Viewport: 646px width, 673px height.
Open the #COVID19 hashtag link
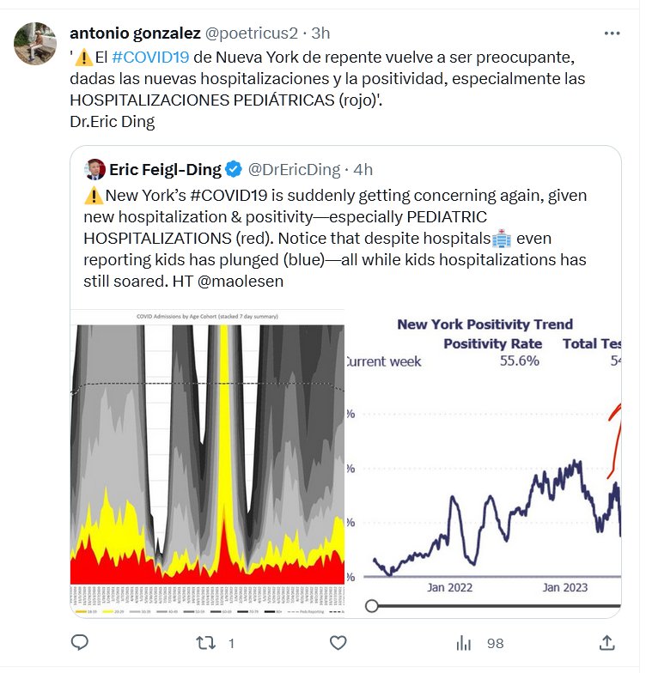(x=150, y=58)
